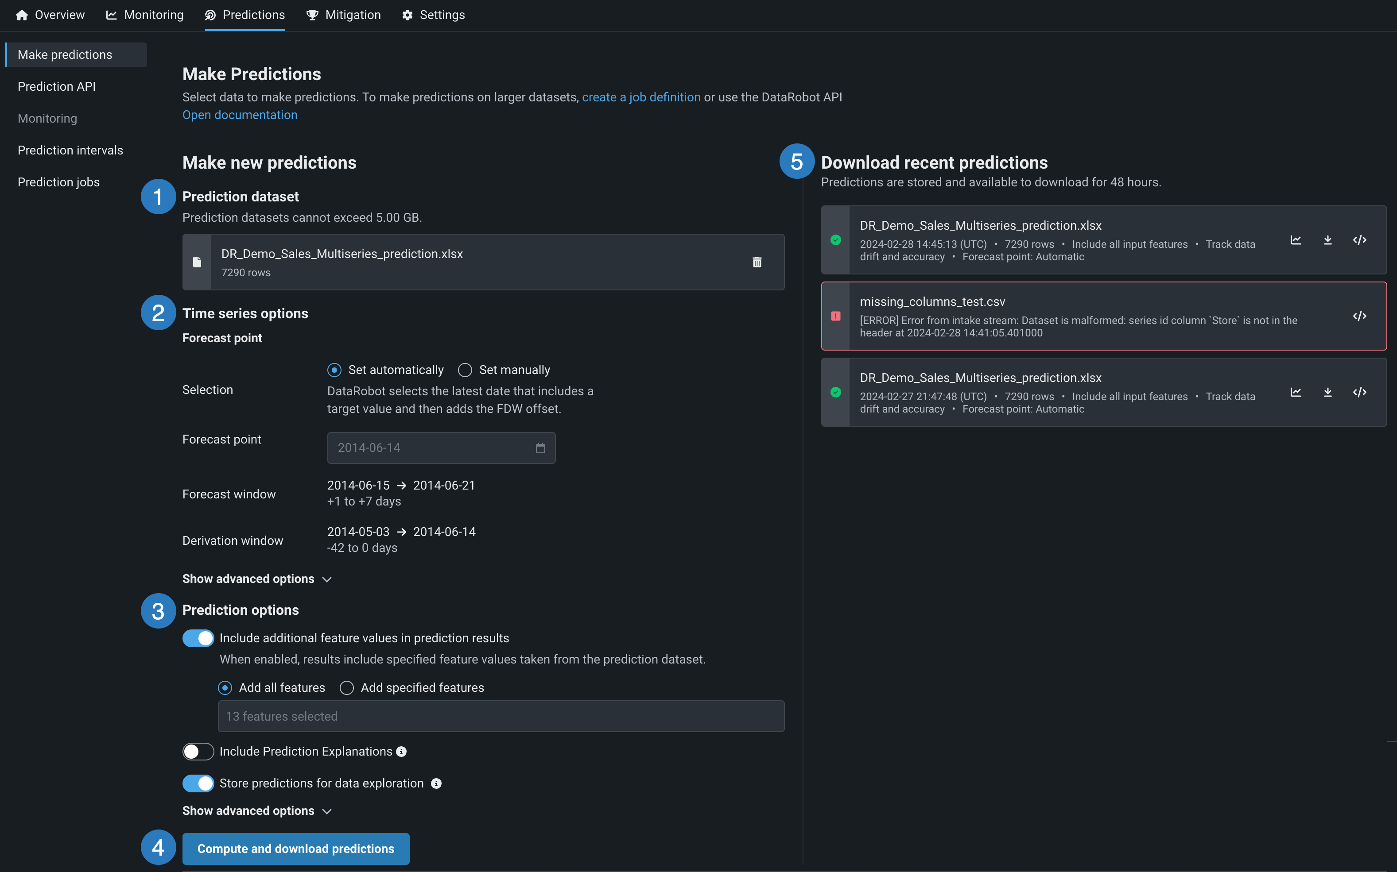1397x872 pixels.
Task: Follow the create a job definition link
Action: [x=640, y=97]
